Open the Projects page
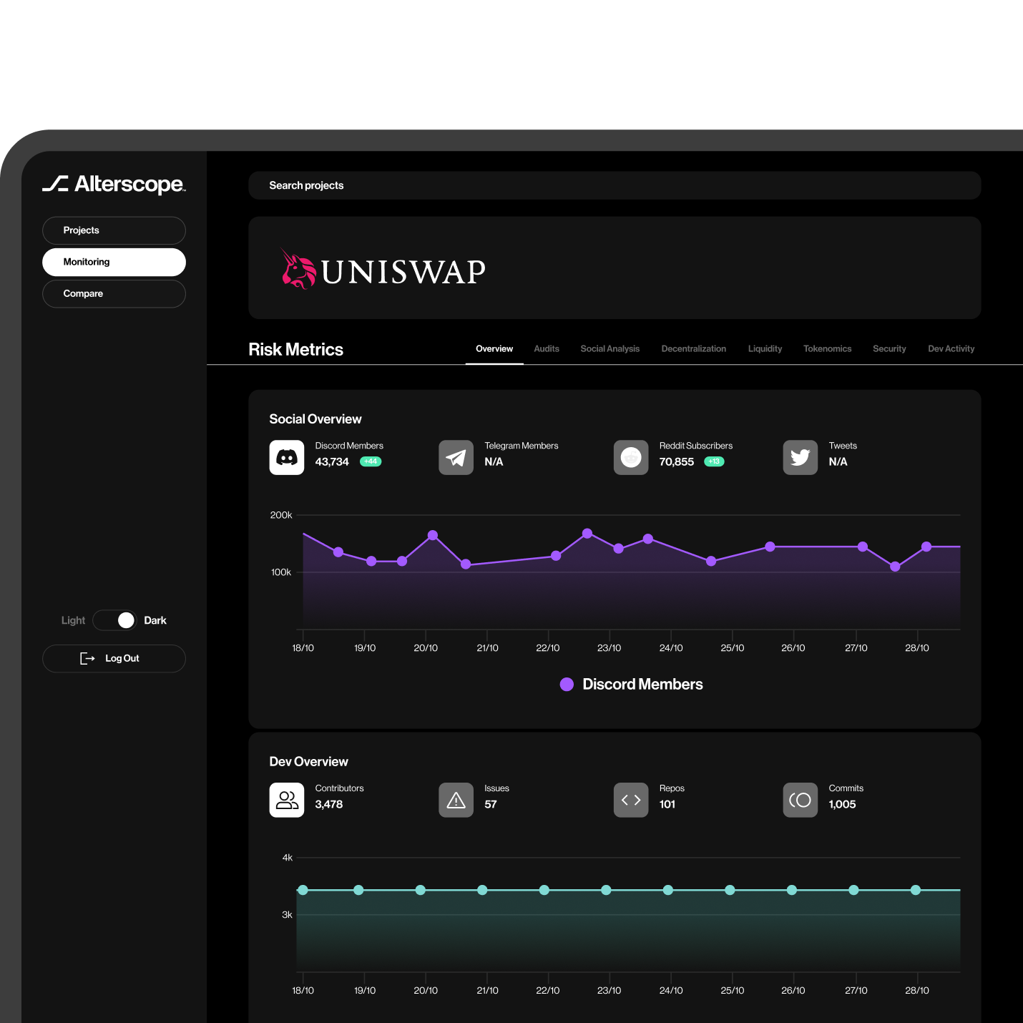The width and height of the screenshot is (1023, 1023). pos(114,230)
